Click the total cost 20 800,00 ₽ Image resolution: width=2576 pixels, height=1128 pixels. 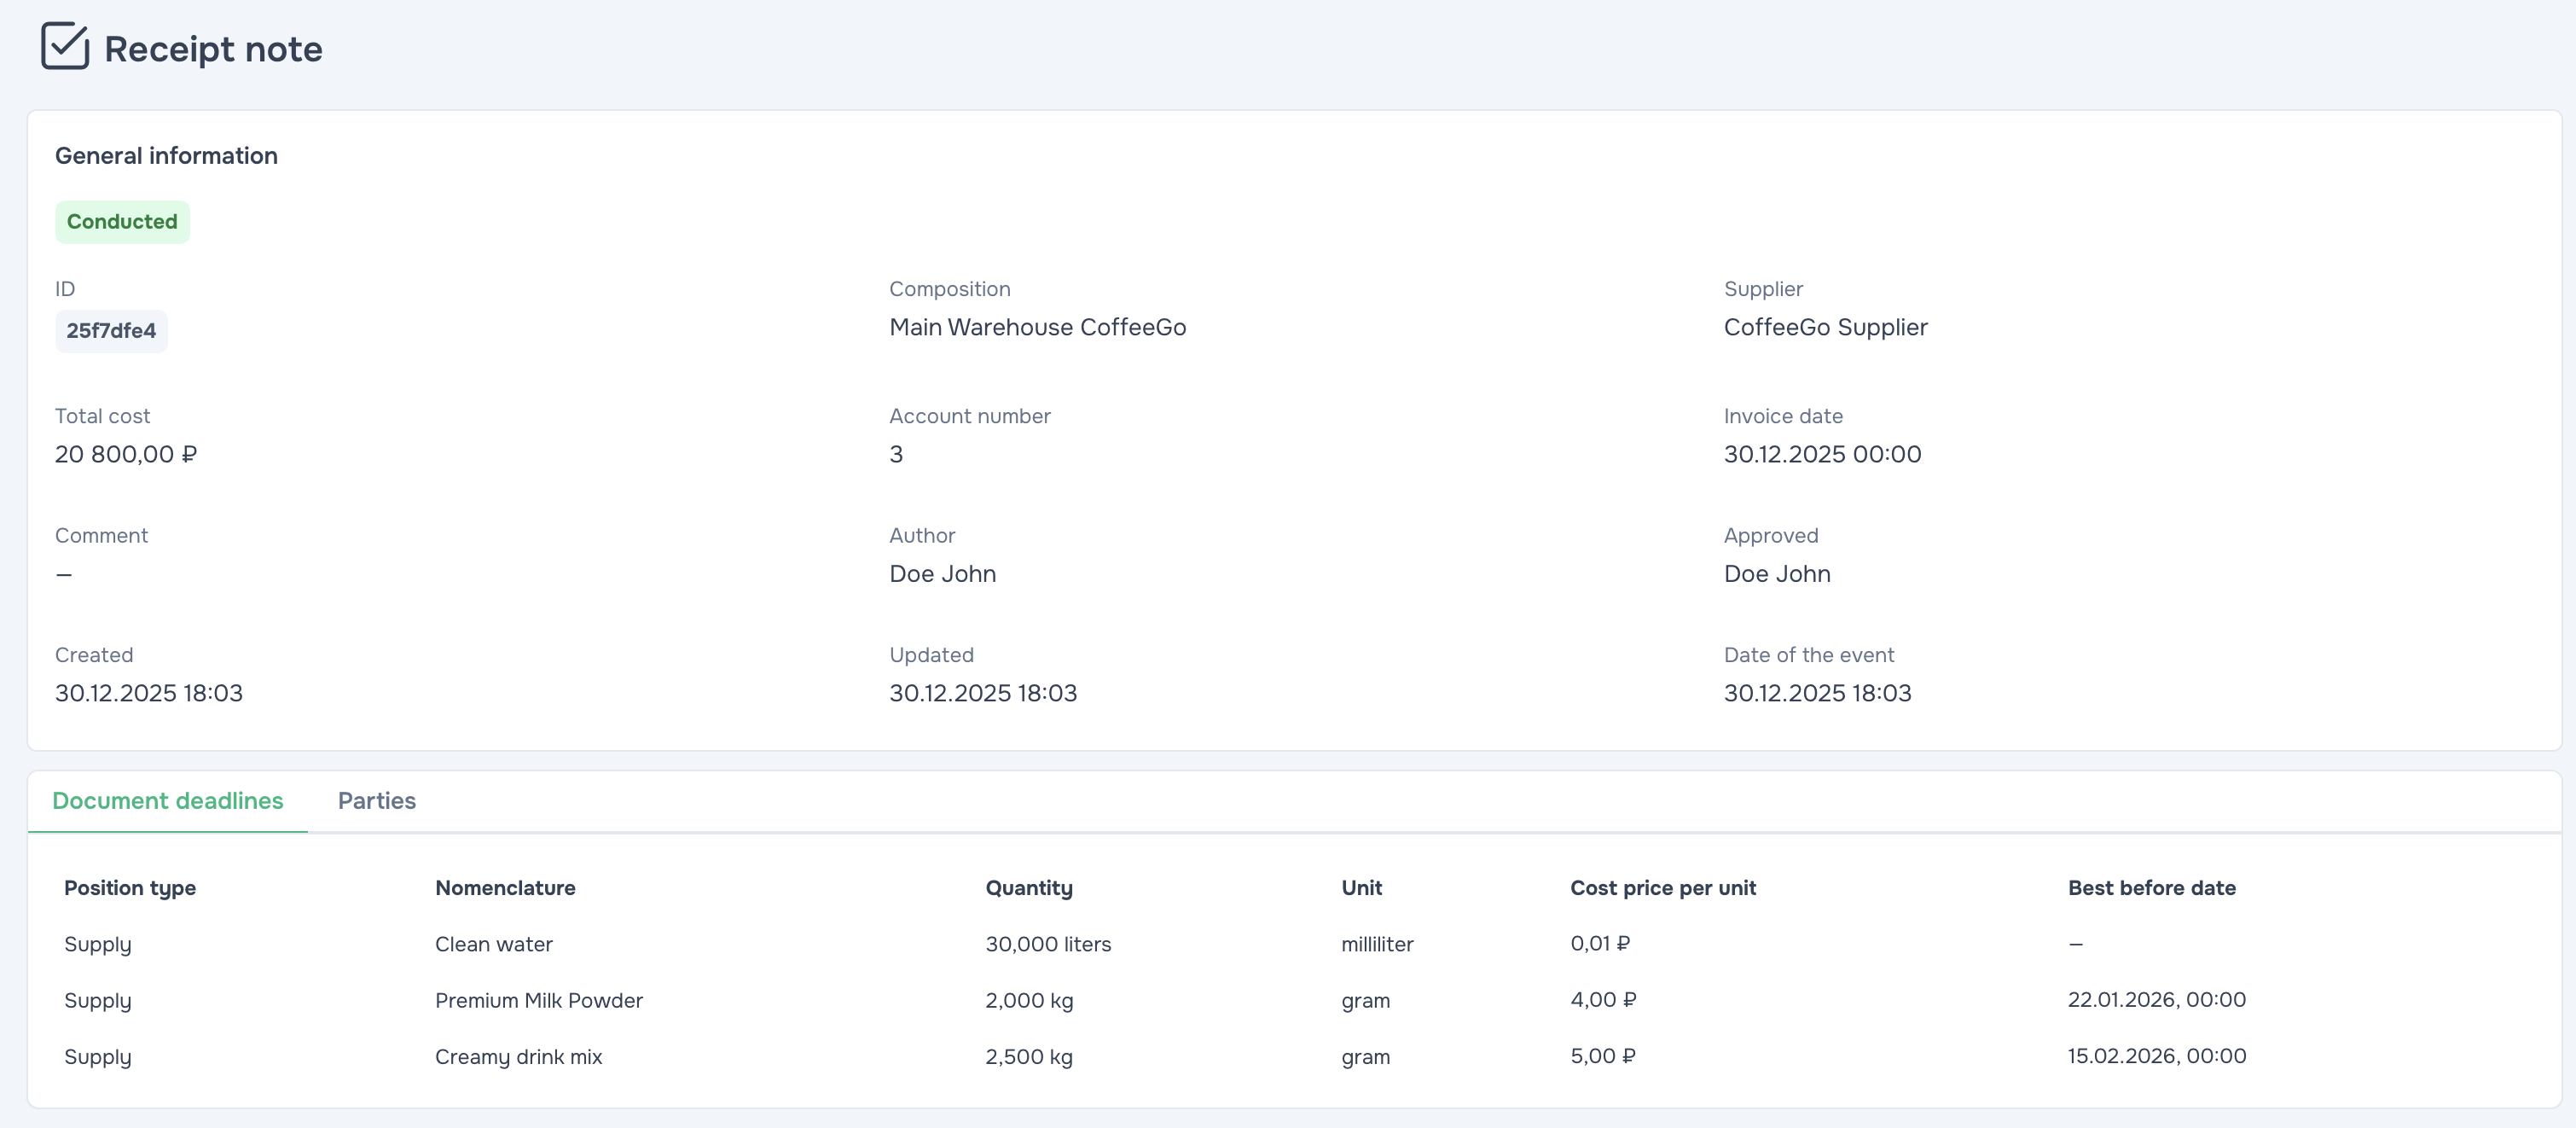[x=126, y=455]
